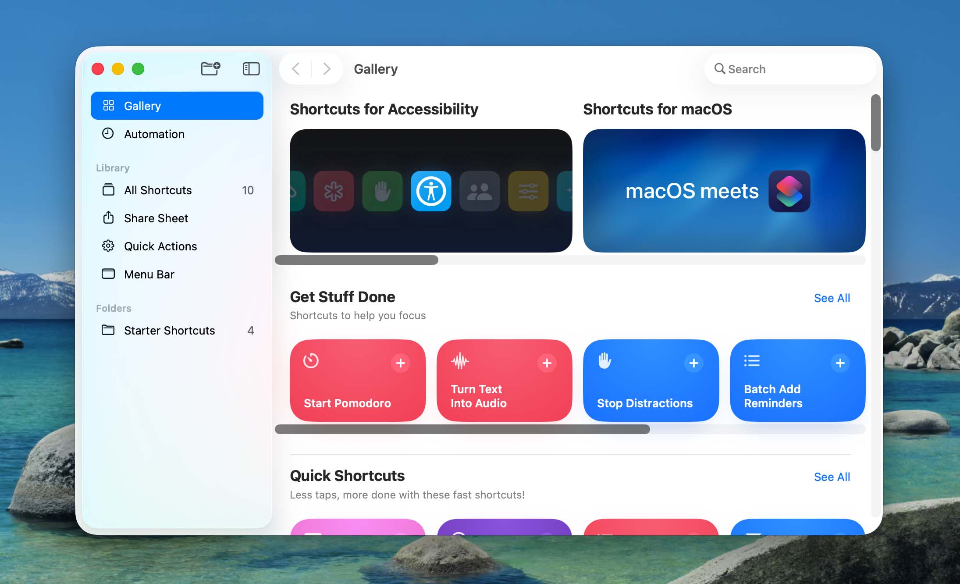This screenshot has height=584, width=960.
Task: Open Automation in the sidebar
Action: tap(177, 134)
